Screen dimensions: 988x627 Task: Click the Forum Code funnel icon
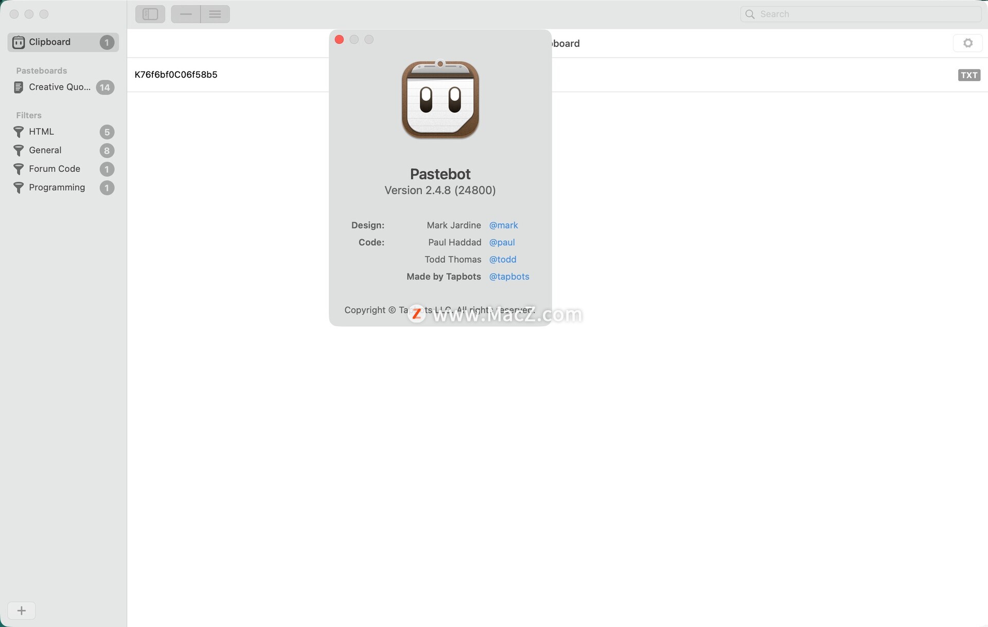pyautogui.click(x=19, y=169)
